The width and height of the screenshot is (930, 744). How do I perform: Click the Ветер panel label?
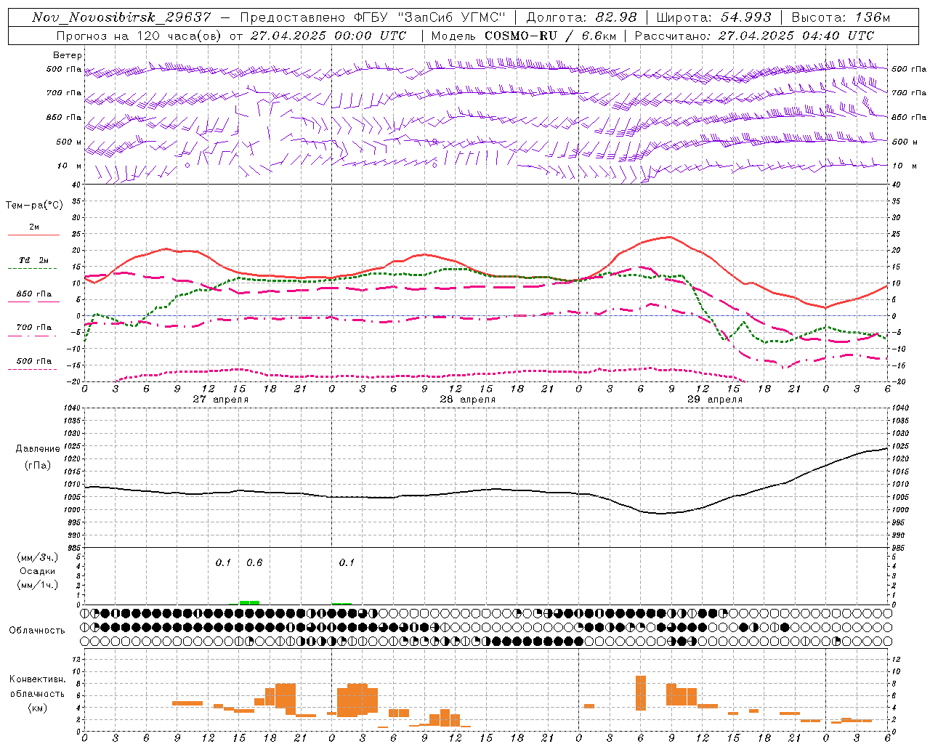click(x=68, y=55)
